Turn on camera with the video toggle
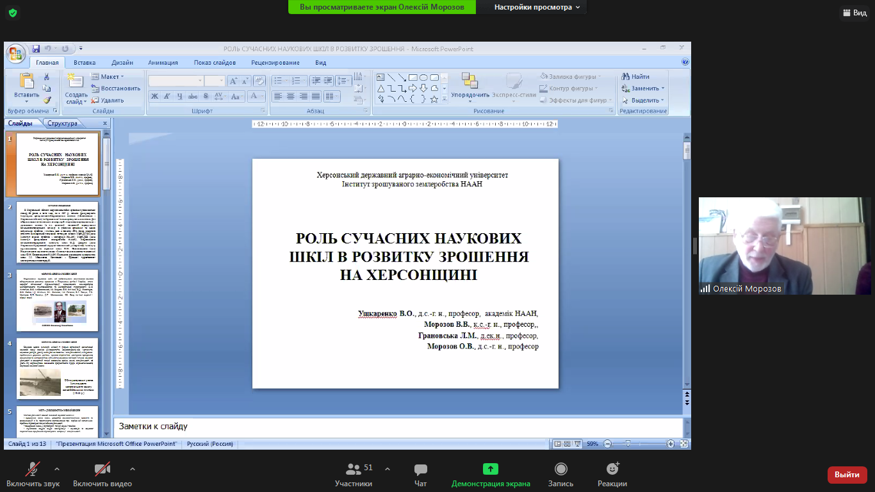This screenshot has height=492, width=875. click(102, 470)
